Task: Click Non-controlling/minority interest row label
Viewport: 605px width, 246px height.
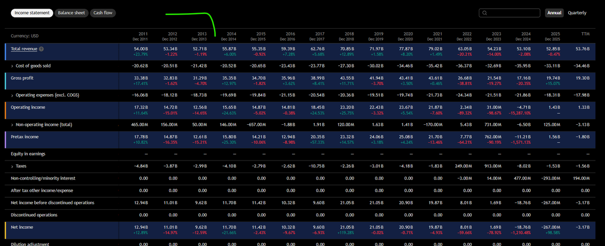Action: pyautogui.click(x=43, y=178)
